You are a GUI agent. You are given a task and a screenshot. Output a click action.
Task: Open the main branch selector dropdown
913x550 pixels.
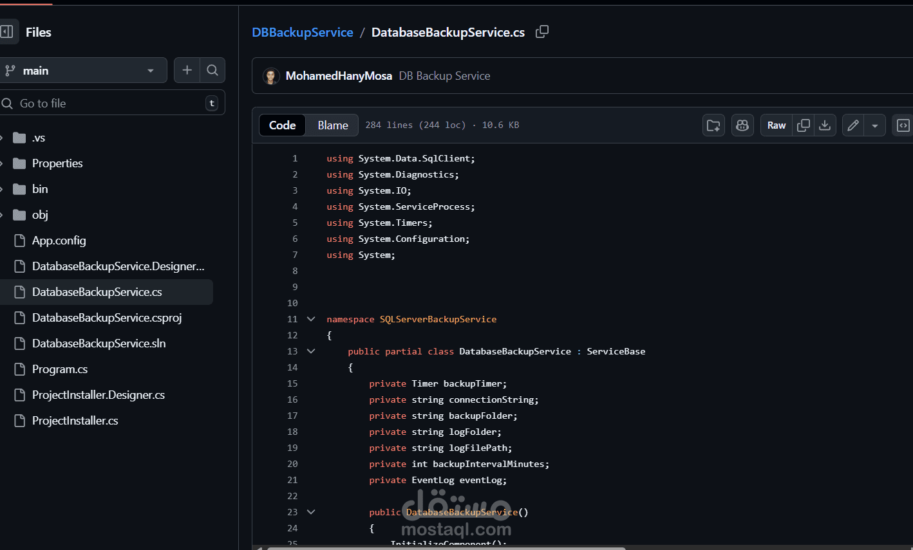(84, 69)
